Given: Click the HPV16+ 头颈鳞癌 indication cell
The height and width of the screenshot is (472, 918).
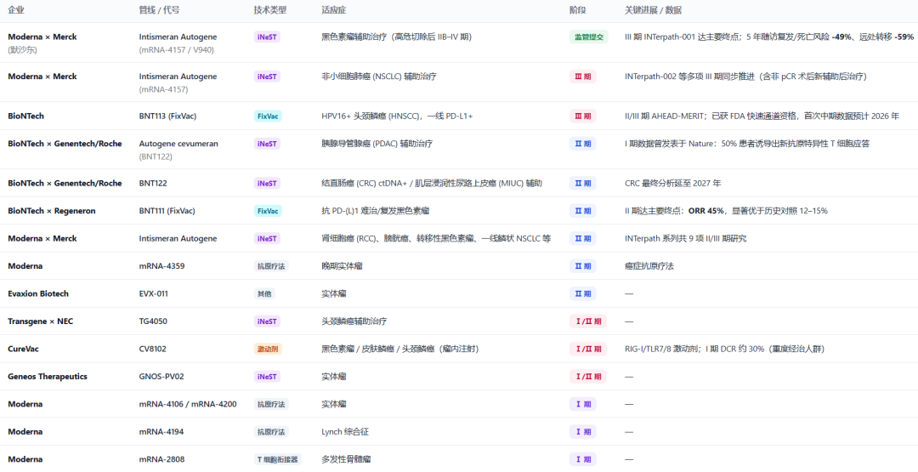Looking at the screenshot, I should tap(397, 116).
